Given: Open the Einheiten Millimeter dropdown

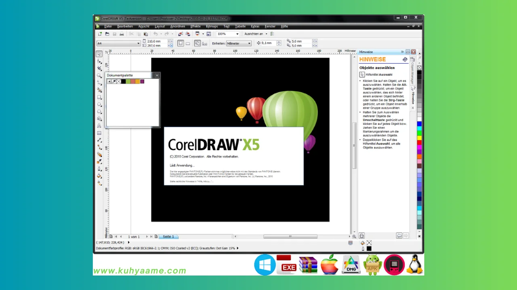Looking at the screenshot, I should [249, 43].
